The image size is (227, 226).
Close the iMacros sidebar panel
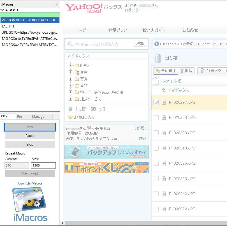pyautogui.click(x=57, y=4)
